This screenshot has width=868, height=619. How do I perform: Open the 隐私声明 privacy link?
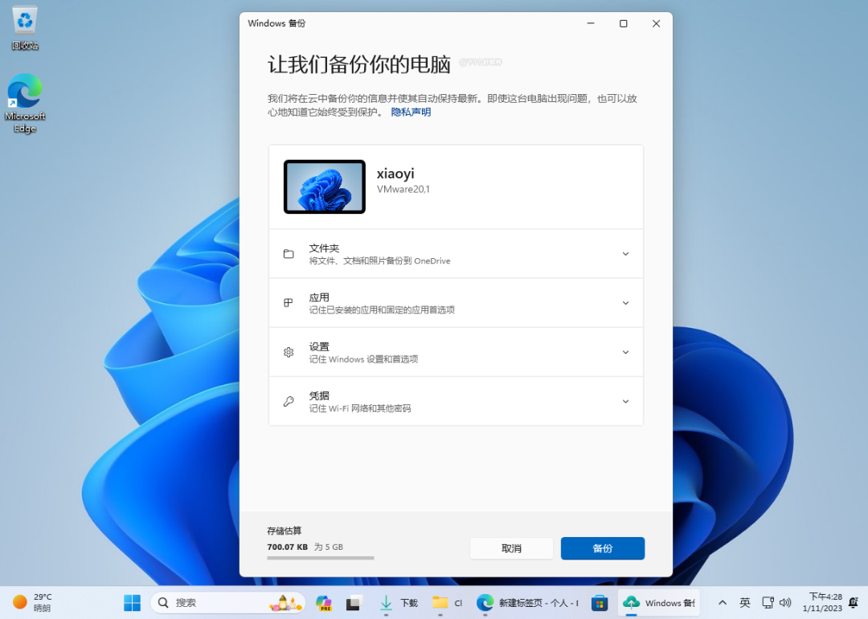pyautogui.click(x=411, y=112)
